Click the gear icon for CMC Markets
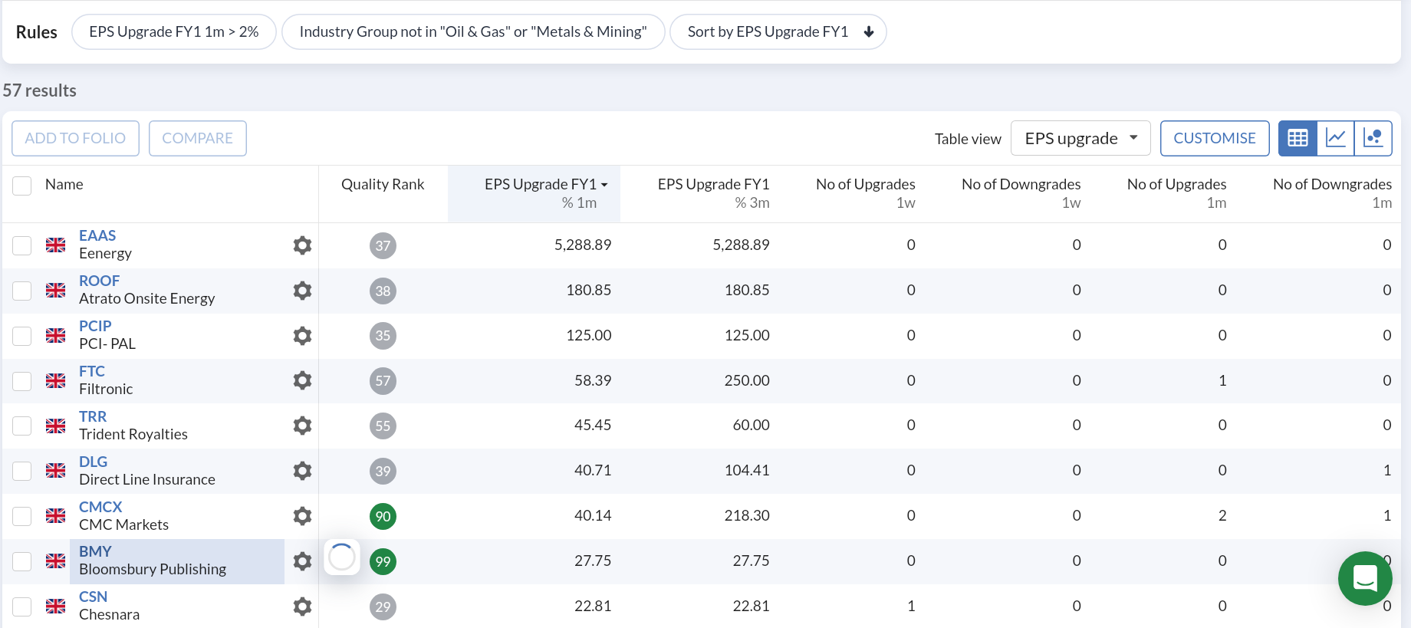Viewport: 1411px width, 628px height. 302,516
